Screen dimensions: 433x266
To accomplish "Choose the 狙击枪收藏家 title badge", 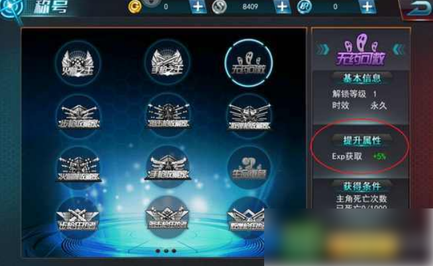I will (168, 116).
